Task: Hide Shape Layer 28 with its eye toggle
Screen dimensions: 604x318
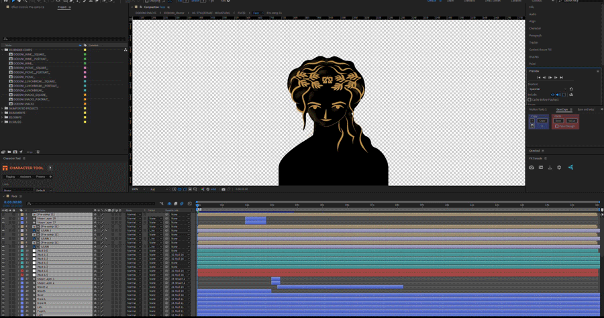Action: point(3,219)
